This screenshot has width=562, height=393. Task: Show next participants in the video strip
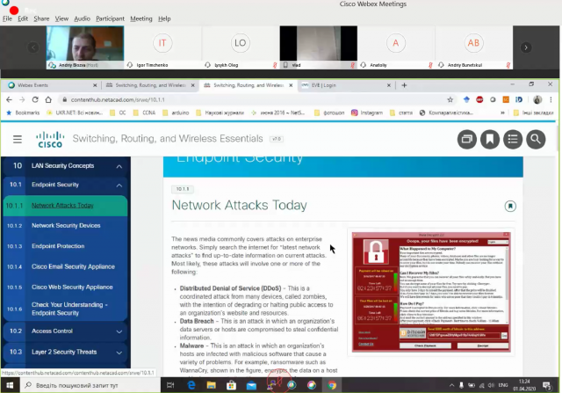coord(526,47)
